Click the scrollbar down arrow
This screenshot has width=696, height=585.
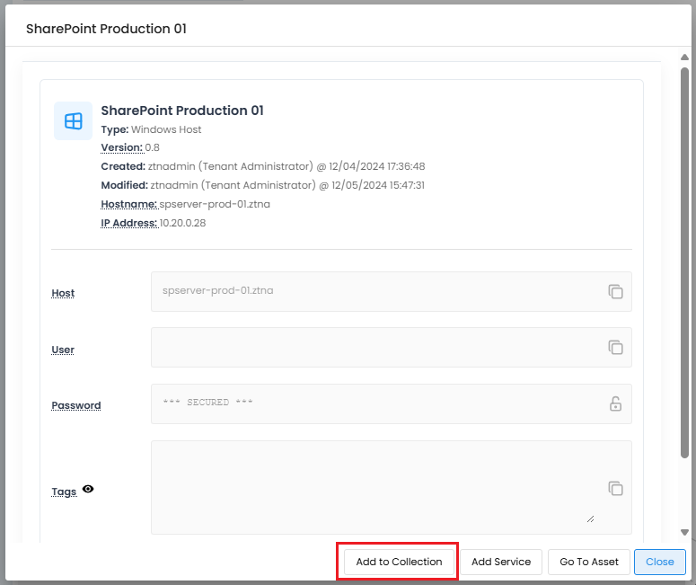click(x=684, y=533)
